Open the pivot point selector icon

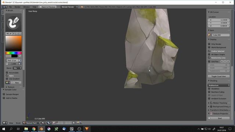[x=49, y=123]
